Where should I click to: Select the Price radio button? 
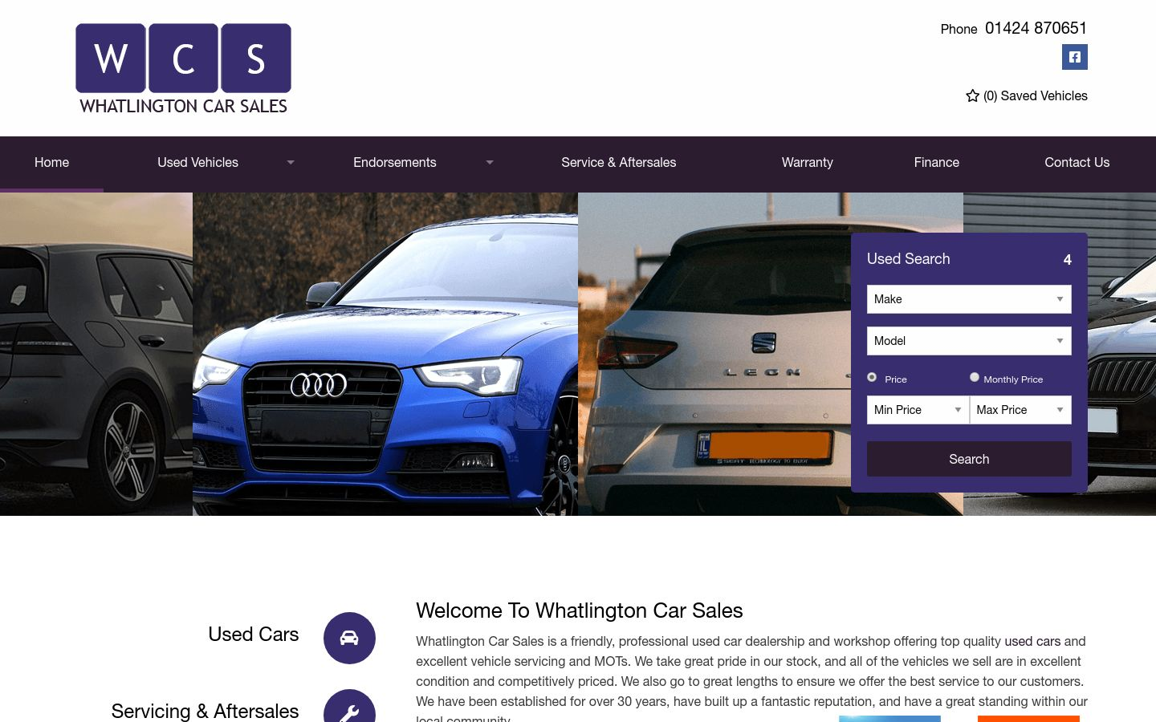point(872,377)
